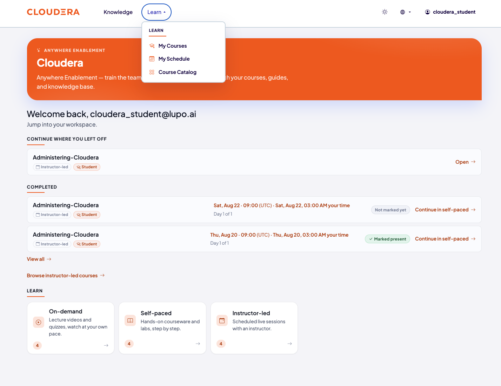Open the Knowledge page

point(118,12)
